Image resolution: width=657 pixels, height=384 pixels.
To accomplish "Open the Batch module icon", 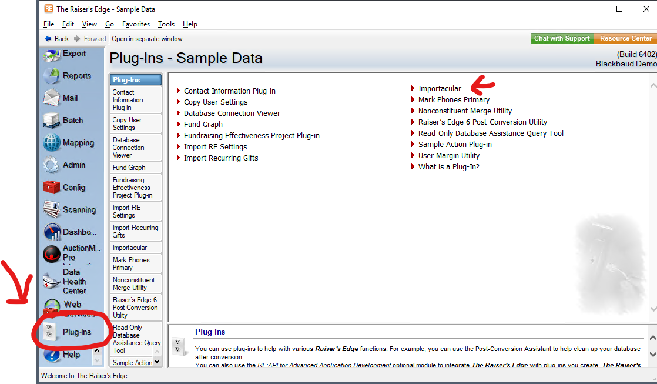I will coord(52,121).
